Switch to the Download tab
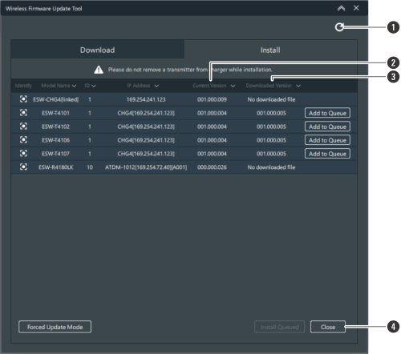Screen dimensions: 401x354 98,50
